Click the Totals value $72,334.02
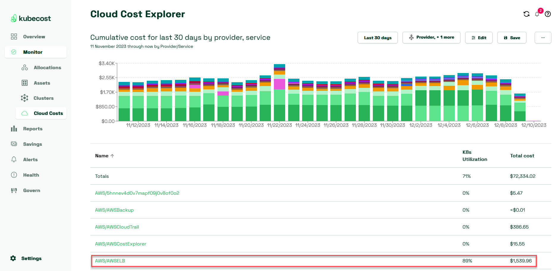The image size is (557, 271). point(523,176)
